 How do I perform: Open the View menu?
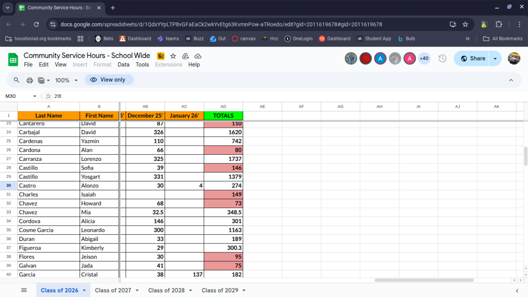(61, 64)
